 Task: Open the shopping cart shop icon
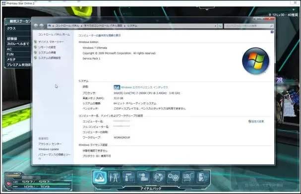(x=188, y=177)
